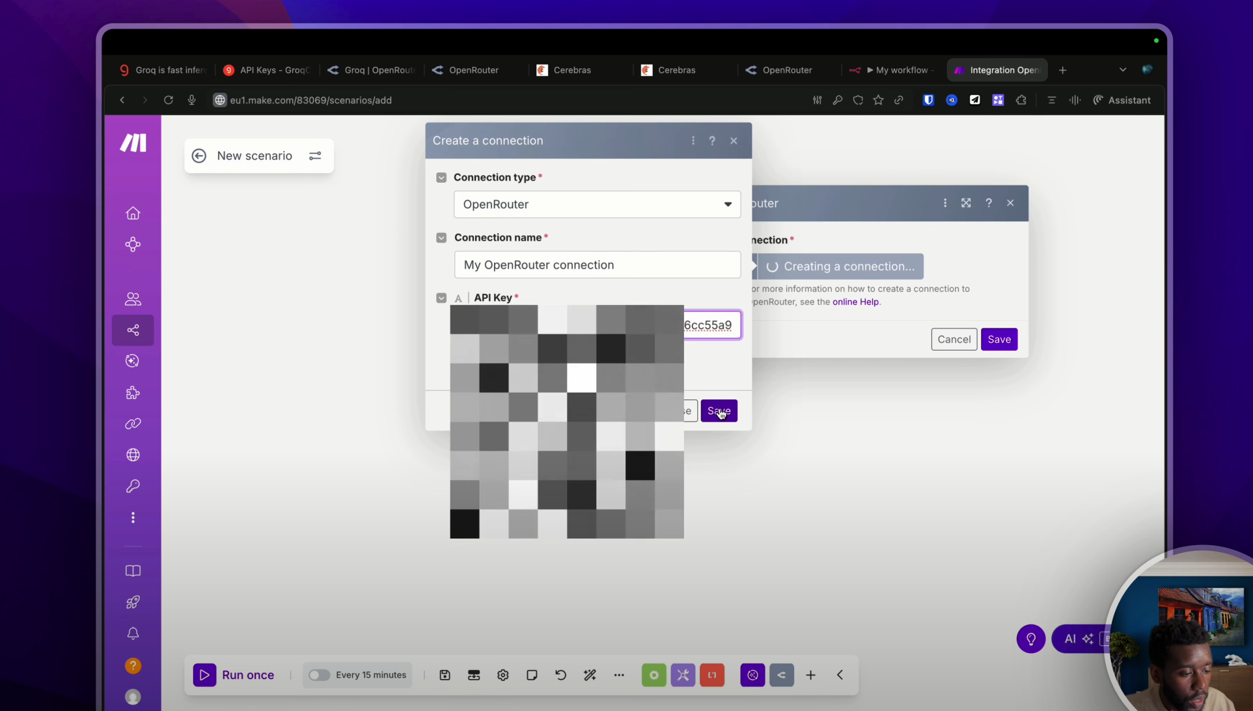Switch to API Keys - GroqCloud tab

267,70
